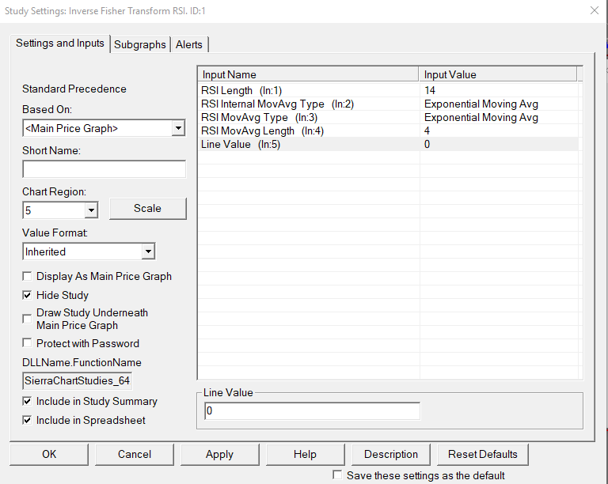Click the Reset Defaults button
The image size is (608, 484).
[482, 455]
